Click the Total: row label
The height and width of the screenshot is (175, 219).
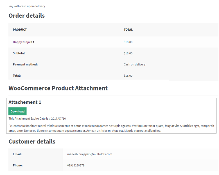(17, 76)
